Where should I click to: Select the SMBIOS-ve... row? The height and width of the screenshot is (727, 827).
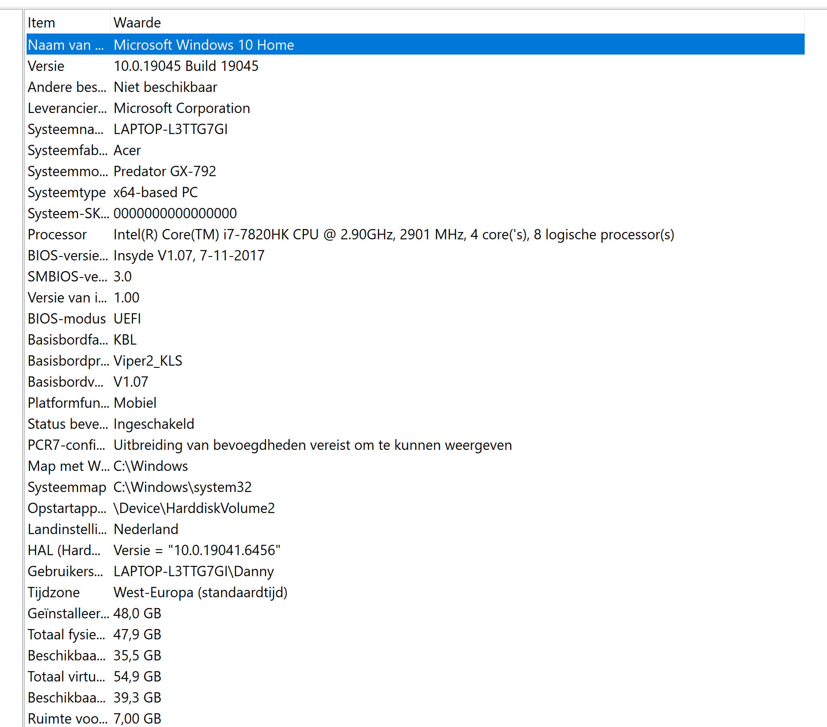(x=415, y=276)
